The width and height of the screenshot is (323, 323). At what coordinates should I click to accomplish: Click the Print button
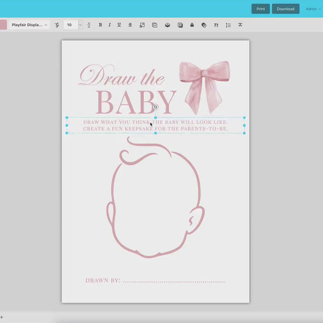(260, 9)
